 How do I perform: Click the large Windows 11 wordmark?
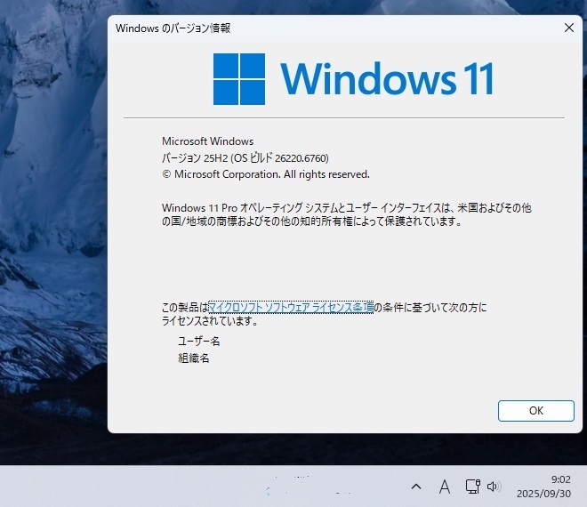(x=387, y=79)
